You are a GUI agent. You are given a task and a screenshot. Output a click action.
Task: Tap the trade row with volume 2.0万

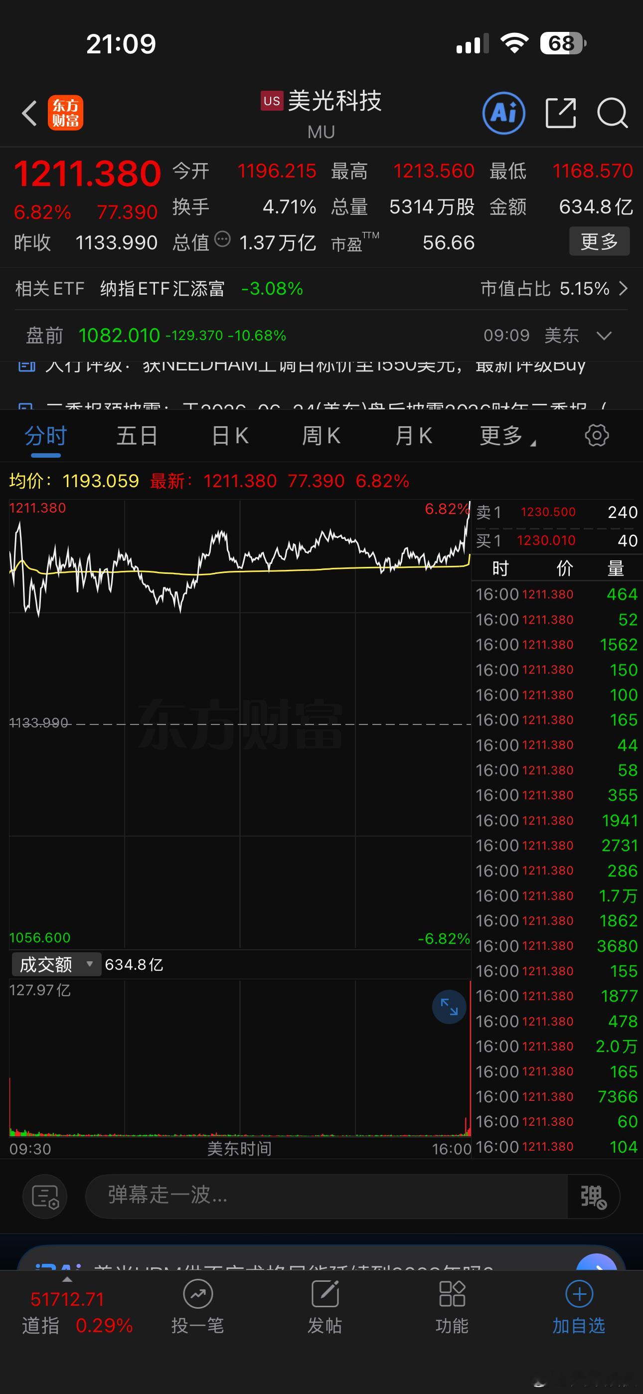click(556, 1046)
